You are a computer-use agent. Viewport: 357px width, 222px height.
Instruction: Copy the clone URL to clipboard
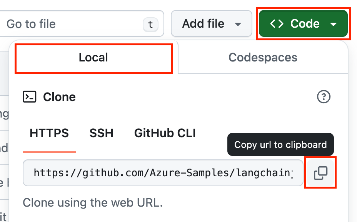(320, 172)
